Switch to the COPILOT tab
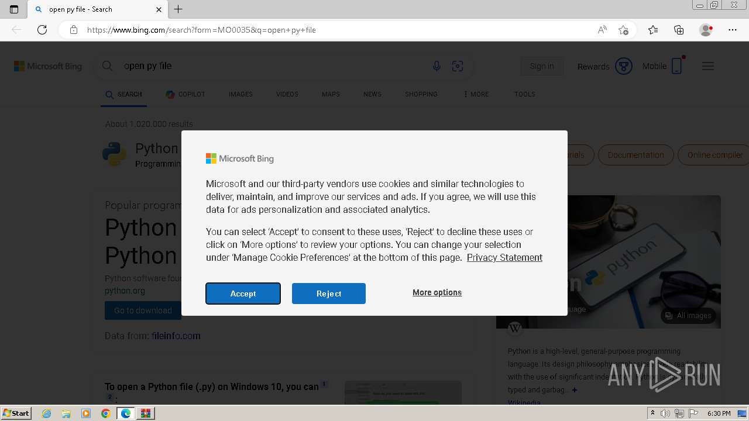Image resolution: width=749 pixels, height=421 pixels. pos(185,94)
